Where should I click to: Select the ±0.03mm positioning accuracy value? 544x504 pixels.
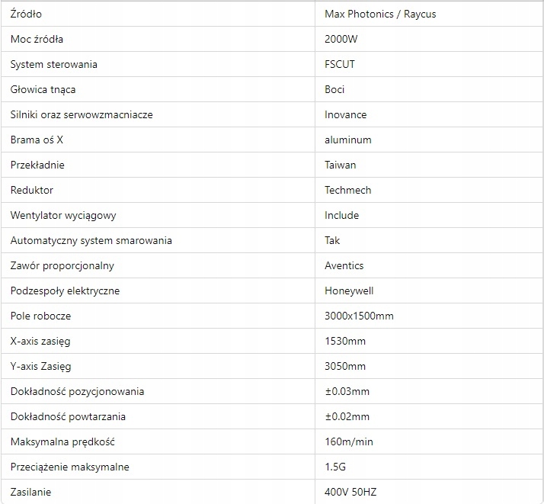[347, 391]
